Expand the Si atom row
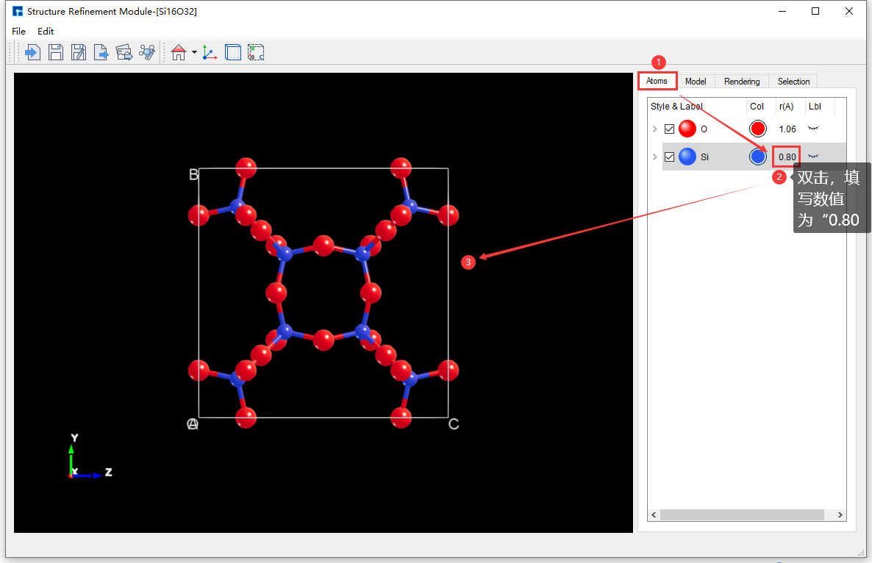This screenshot has width=872, height=563. point(654,157)
